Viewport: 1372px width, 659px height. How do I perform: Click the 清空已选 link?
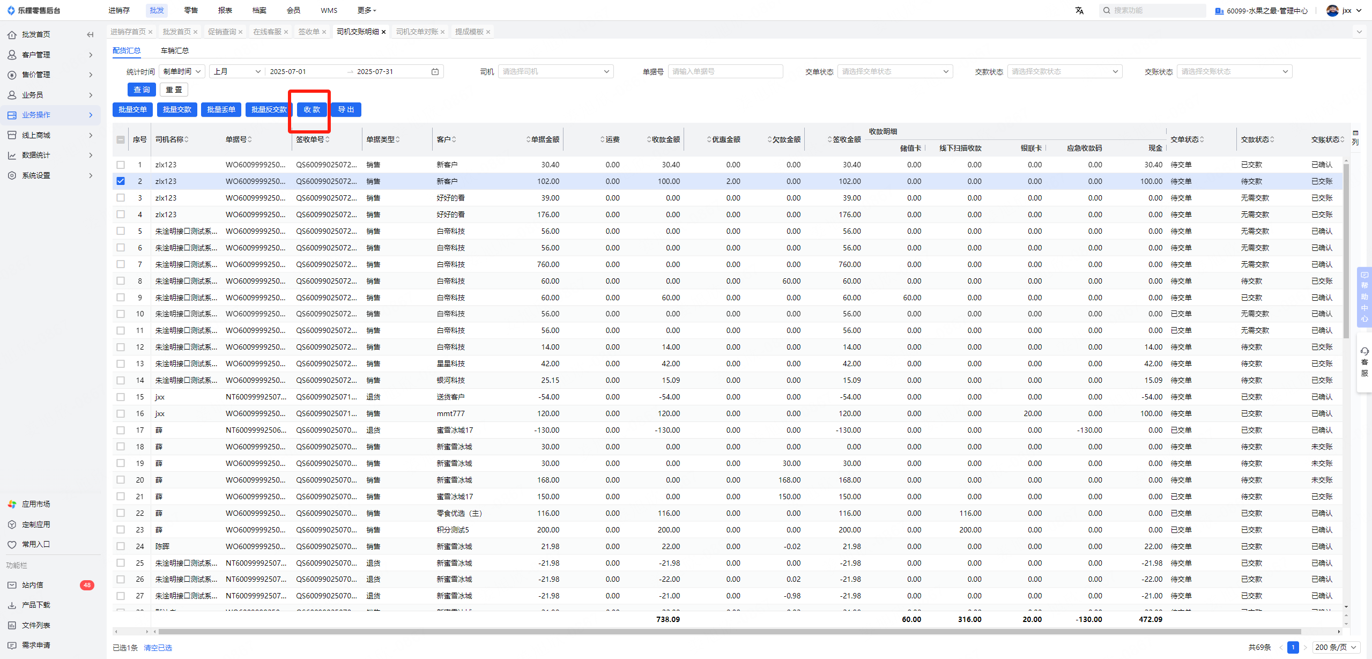point(158,648)
